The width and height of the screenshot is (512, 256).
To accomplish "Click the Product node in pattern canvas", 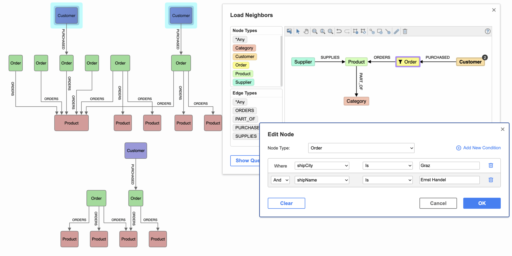I will [x=356, y=62].
